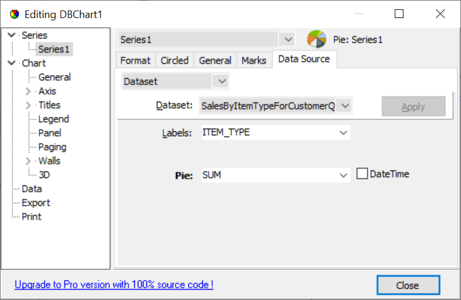The image size is (461, 300).
Task: Select Export in the tree
Action: [36, 203]
